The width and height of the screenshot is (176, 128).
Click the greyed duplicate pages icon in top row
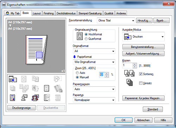pyautogui.click(x=35, y=79)
